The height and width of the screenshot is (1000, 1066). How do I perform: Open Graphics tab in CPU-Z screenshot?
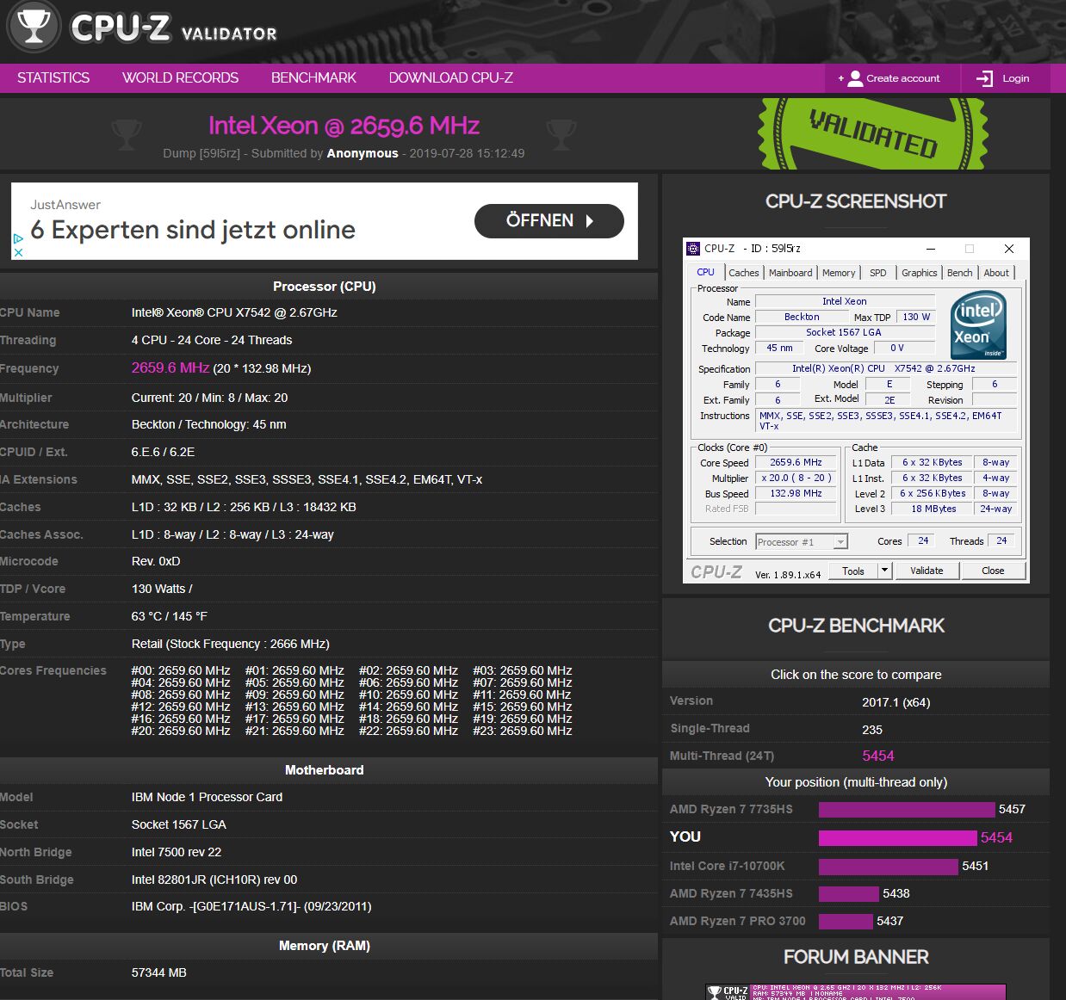pos(919,273)
